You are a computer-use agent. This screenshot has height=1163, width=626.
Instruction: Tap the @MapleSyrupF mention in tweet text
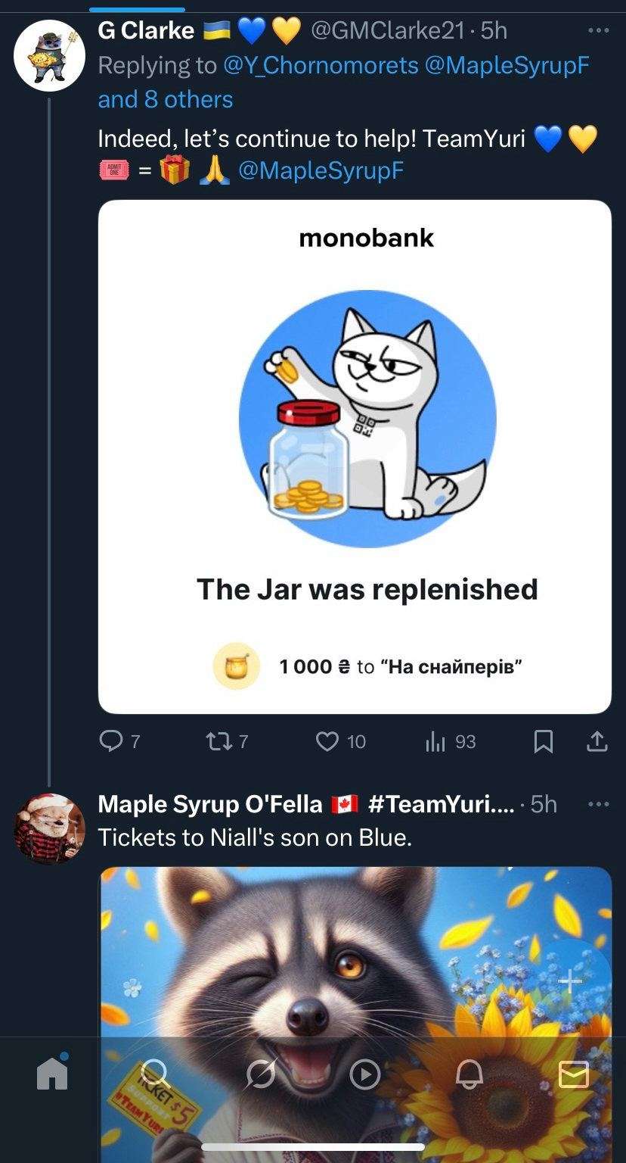321,171
